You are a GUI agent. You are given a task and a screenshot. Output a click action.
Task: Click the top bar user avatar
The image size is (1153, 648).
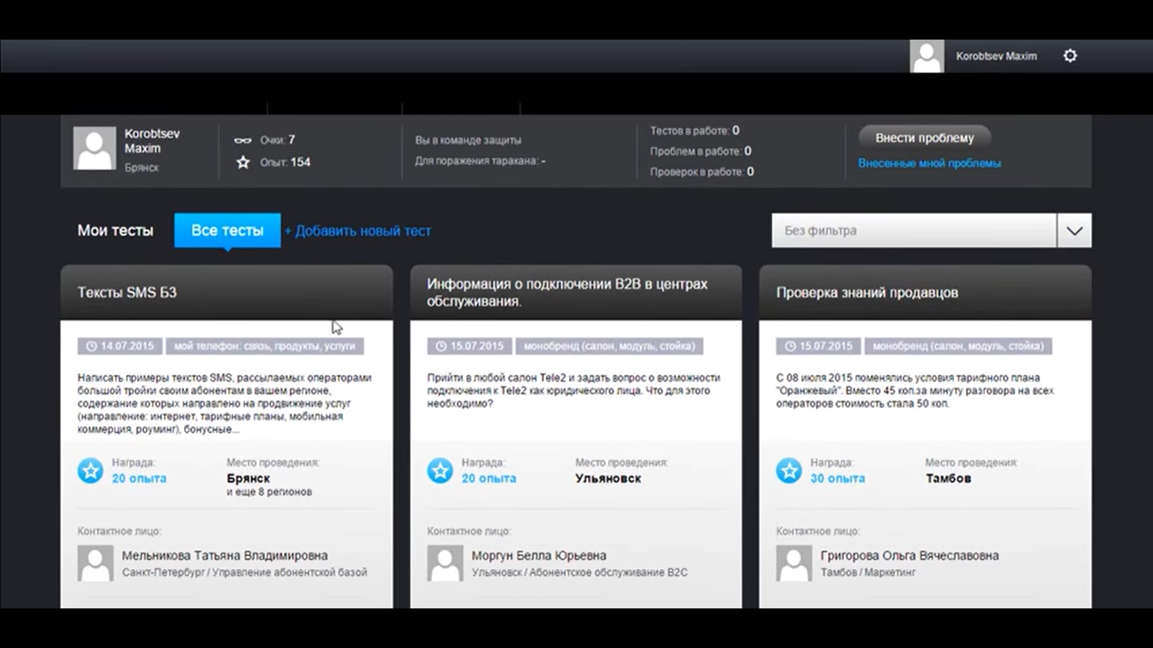click(927, 56)
